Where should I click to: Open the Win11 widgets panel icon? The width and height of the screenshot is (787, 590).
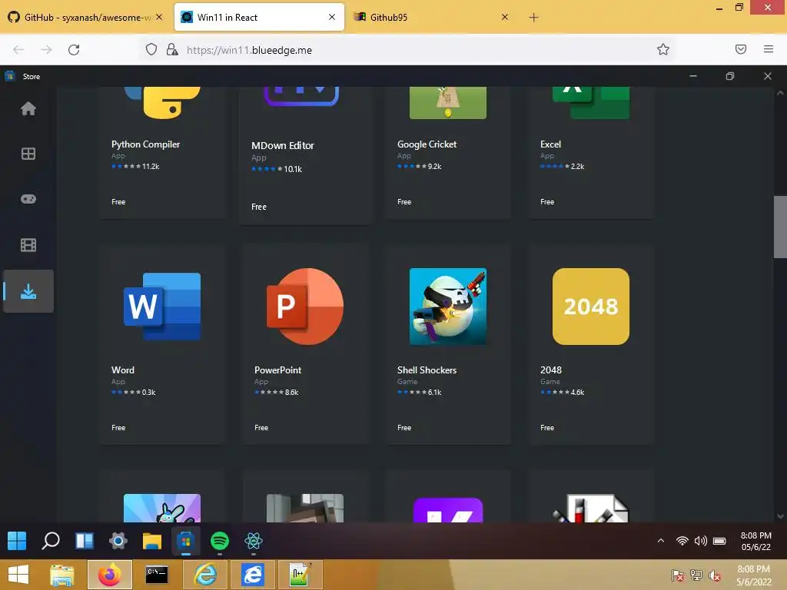pos(85,541)
